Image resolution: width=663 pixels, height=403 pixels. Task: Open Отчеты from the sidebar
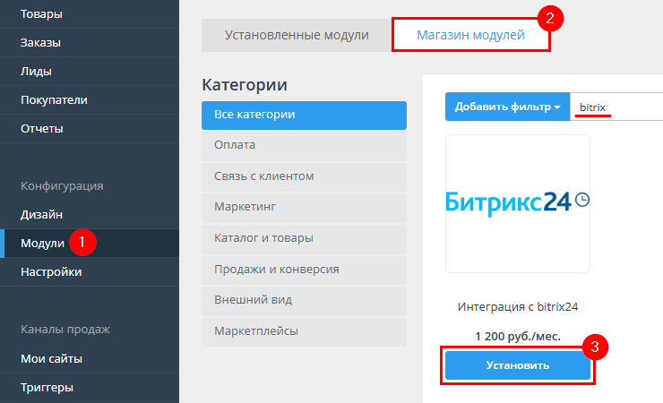(42, 128)
